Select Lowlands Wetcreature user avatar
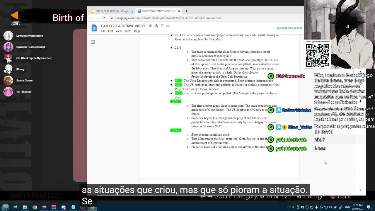 coord(8,35)
